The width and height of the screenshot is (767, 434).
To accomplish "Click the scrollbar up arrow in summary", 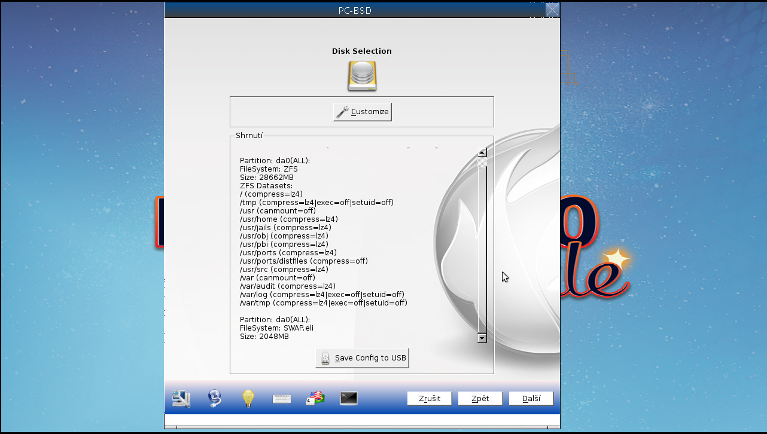I will (x=482, y=152).
